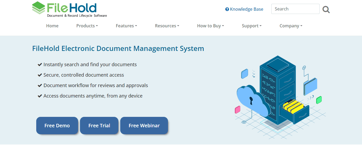Viewport: 362px width, 145px height.
Task: Start a Free Trial
Action: tap(99, 125)
